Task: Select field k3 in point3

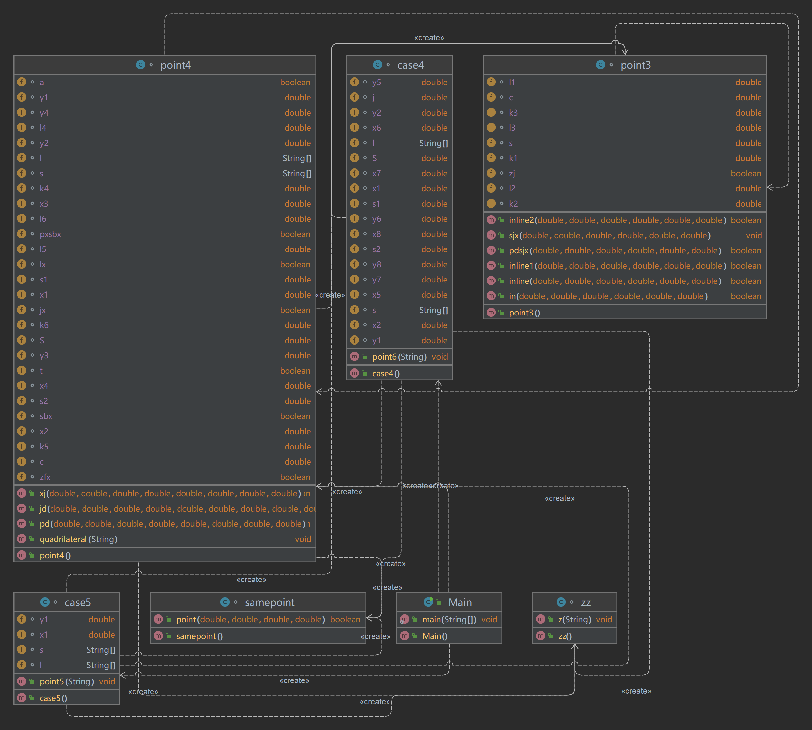Action: tap(625, 112)
